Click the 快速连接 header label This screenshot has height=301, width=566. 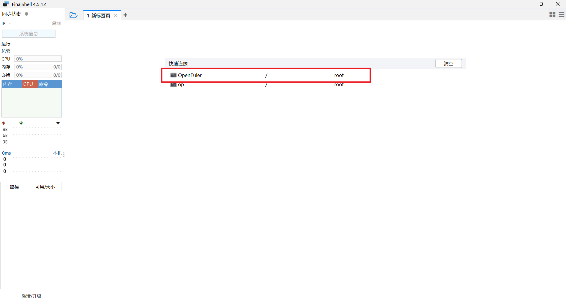[x=178, y=63]
